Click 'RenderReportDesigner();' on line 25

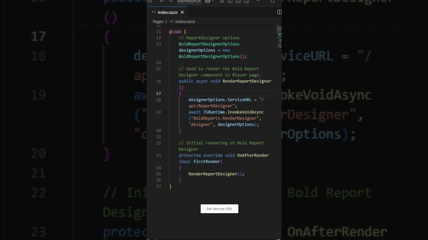216,174
